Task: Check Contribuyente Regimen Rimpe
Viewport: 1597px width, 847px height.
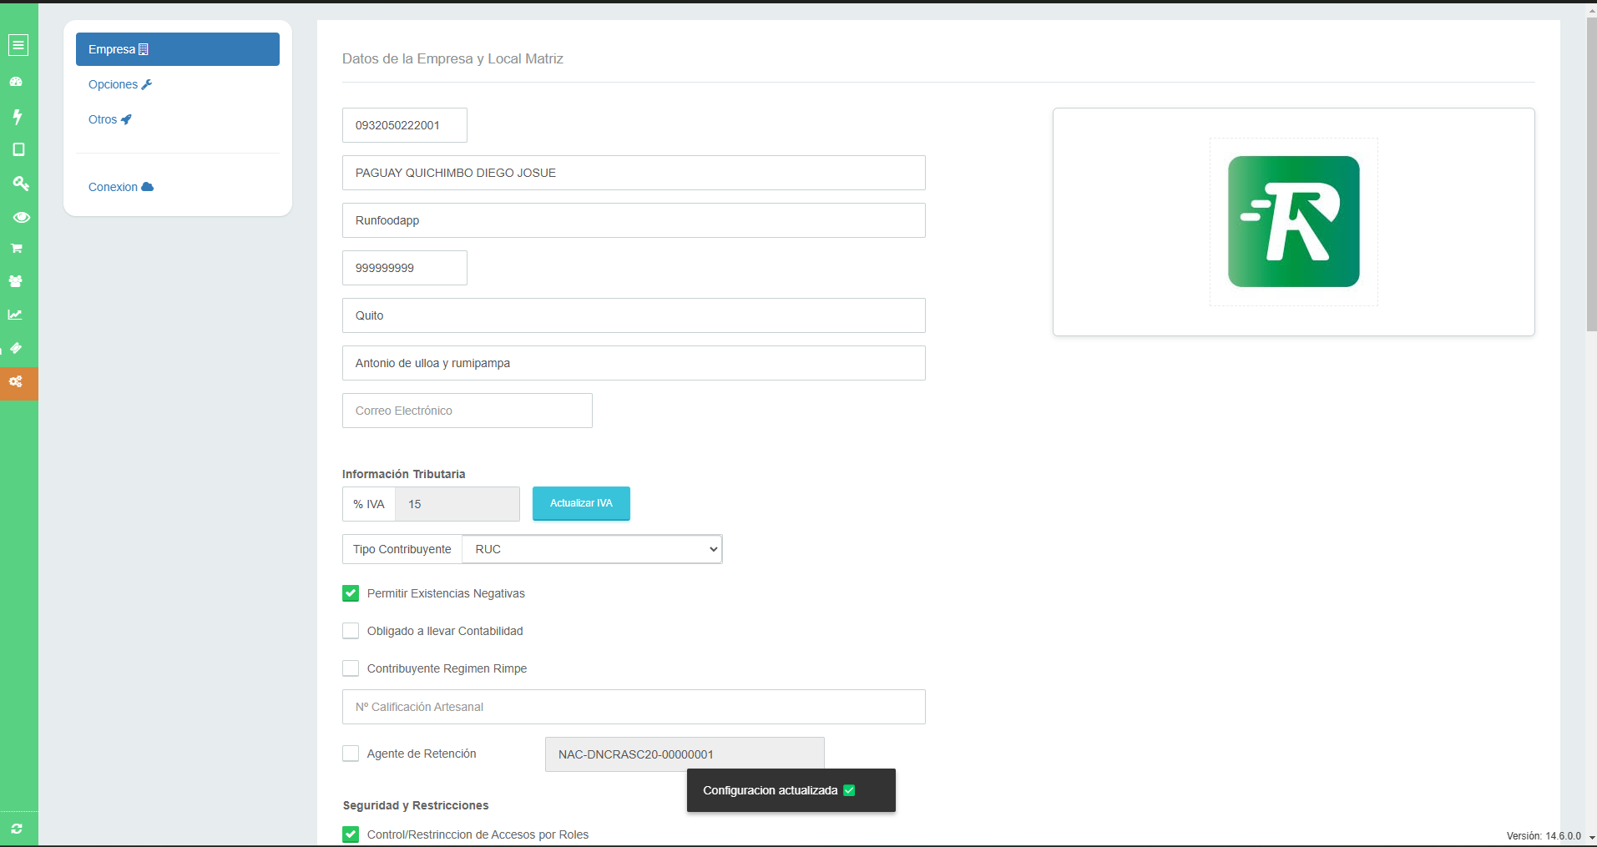Action: click(x=351, y=668)
